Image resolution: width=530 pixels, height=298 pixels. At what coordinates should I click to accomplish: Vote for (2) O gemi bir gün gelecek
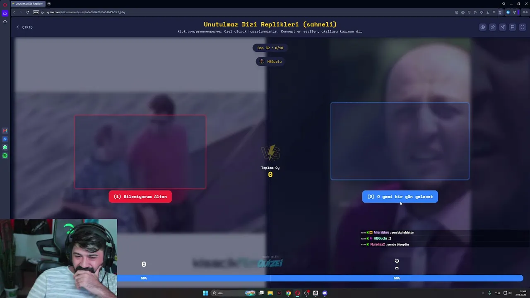tap(400, 197)
